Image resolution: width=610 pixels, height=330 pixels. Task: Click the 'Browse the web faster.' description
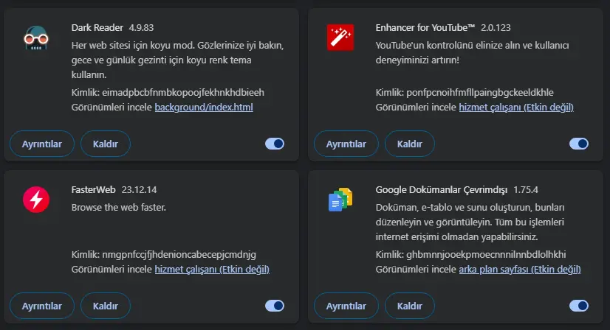[x=119, y=207]
